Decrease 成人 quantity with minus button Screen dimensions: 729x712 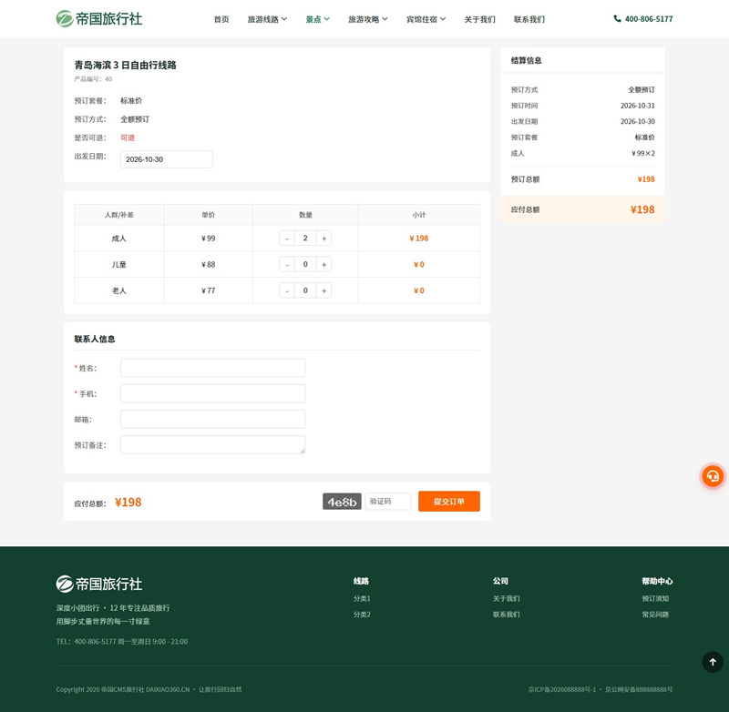tap(287, 239)
